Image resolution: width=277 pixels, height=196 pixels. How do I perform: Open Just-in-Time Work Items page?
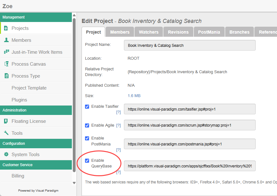tap(36, 52)
